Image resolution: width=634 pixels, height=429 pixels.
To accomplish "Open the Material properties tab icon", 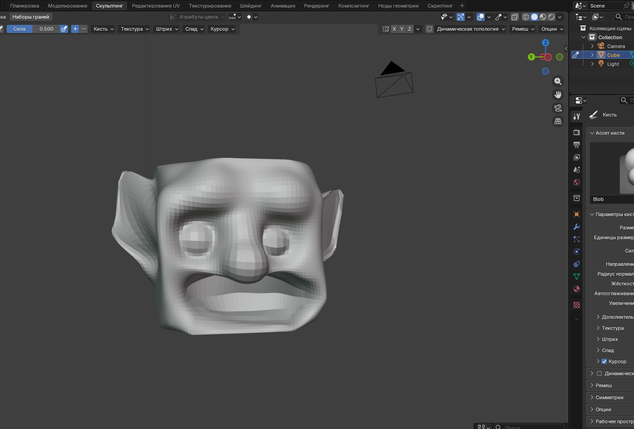I will (577, 289).
